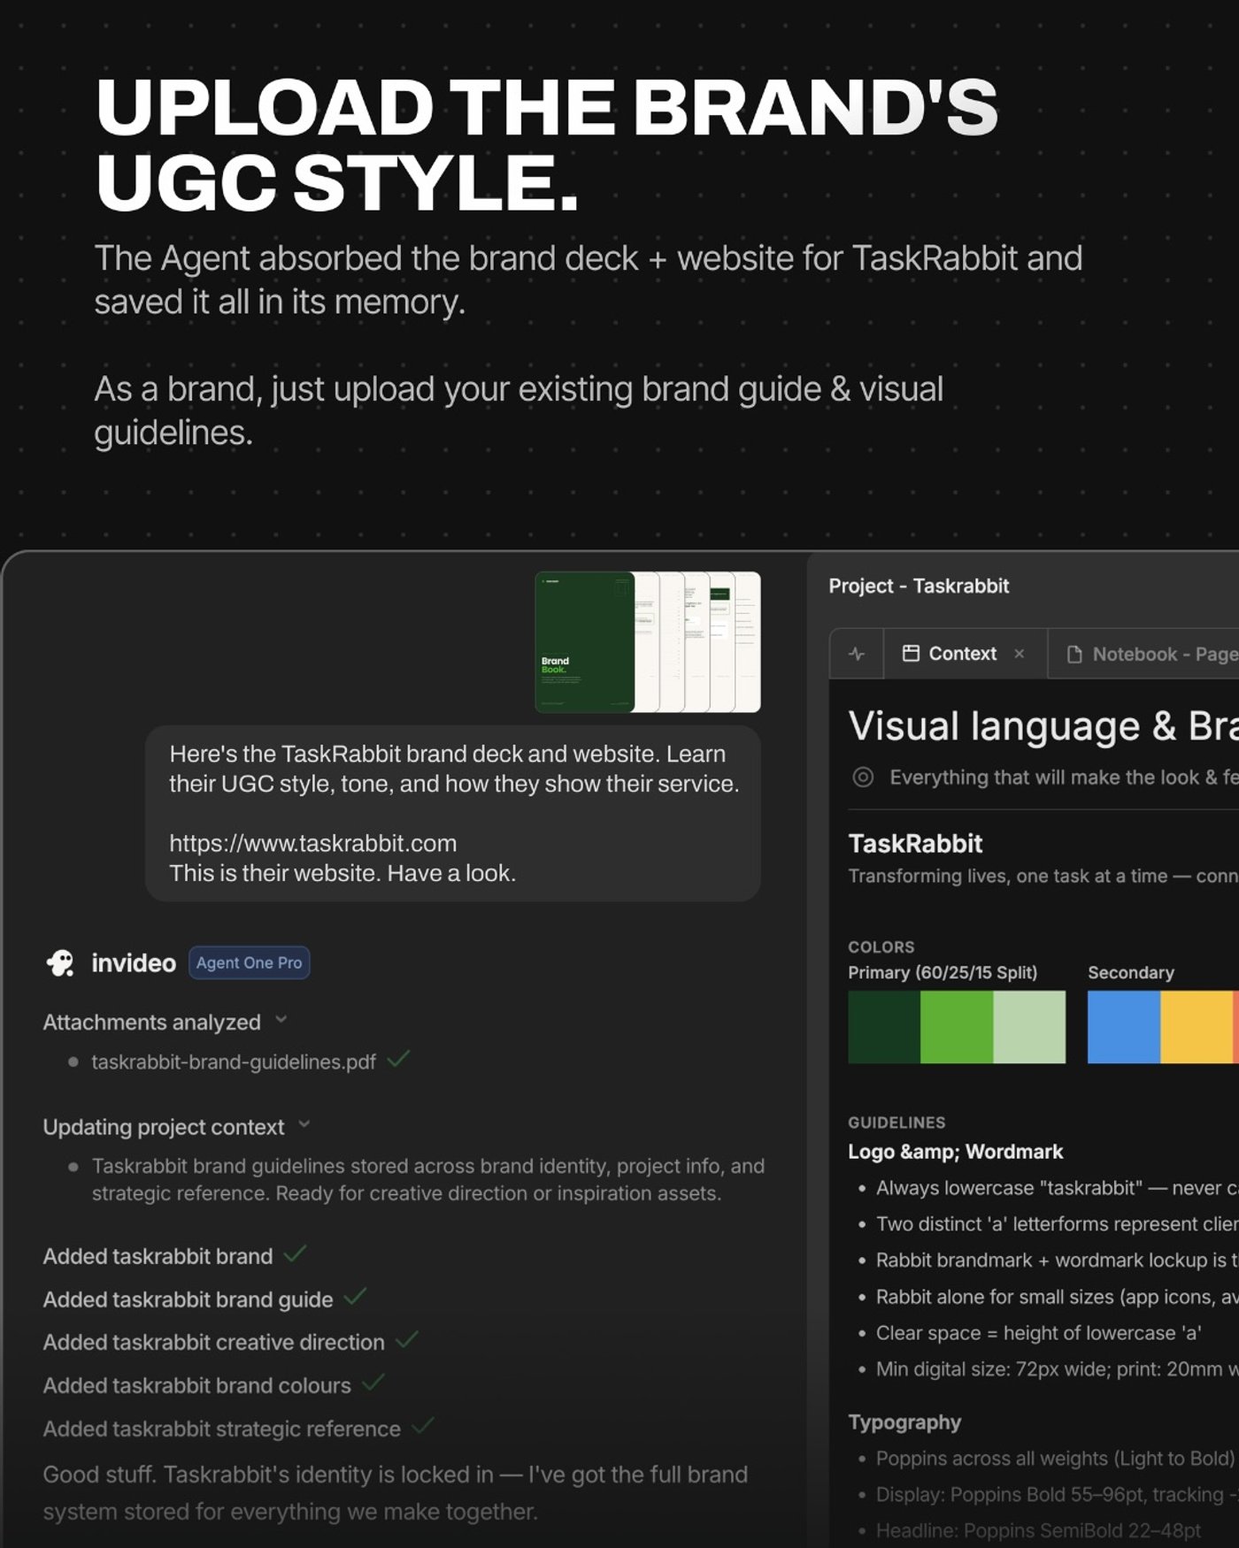Click the Notebook page document icon
The image size is (1239, 1548).
[1074, 654]
